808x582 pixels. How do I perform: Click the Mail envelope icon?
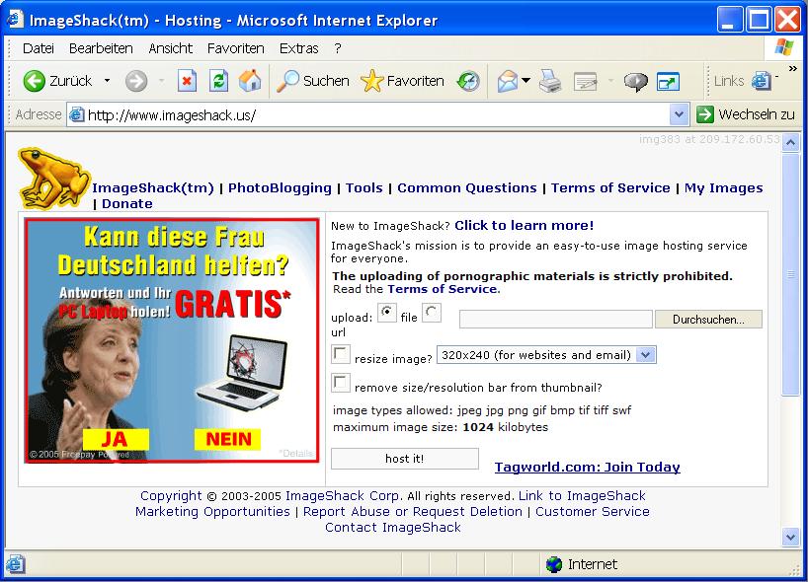(507, 81)
